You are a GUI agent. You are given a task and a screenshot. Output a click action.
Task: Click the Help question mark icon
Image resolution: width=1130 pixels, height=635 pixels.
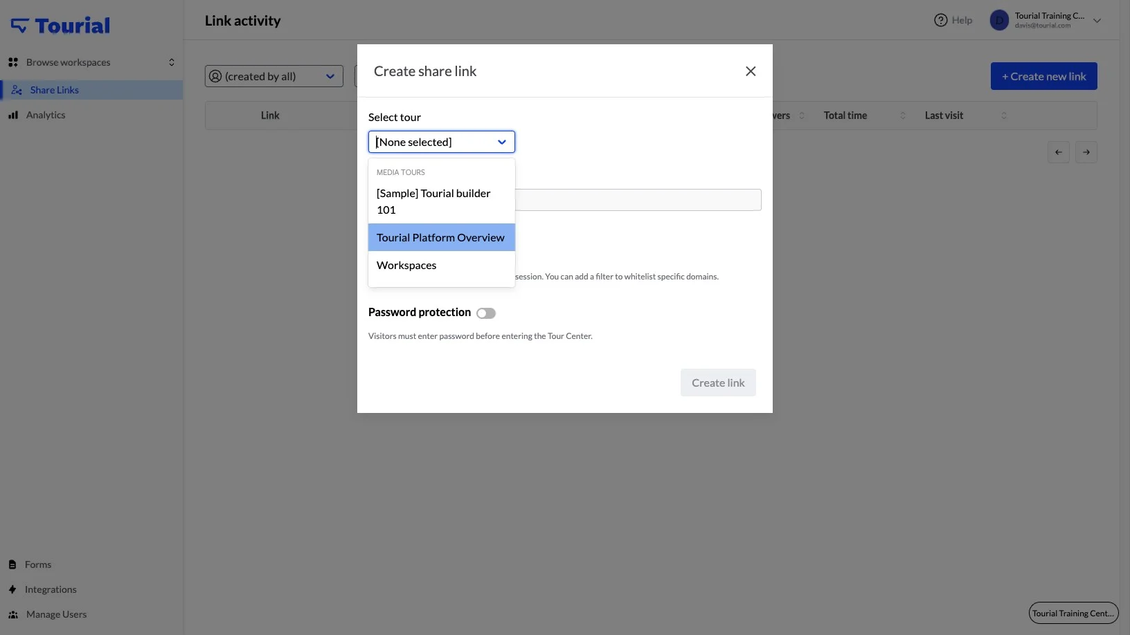pos(940,20)
